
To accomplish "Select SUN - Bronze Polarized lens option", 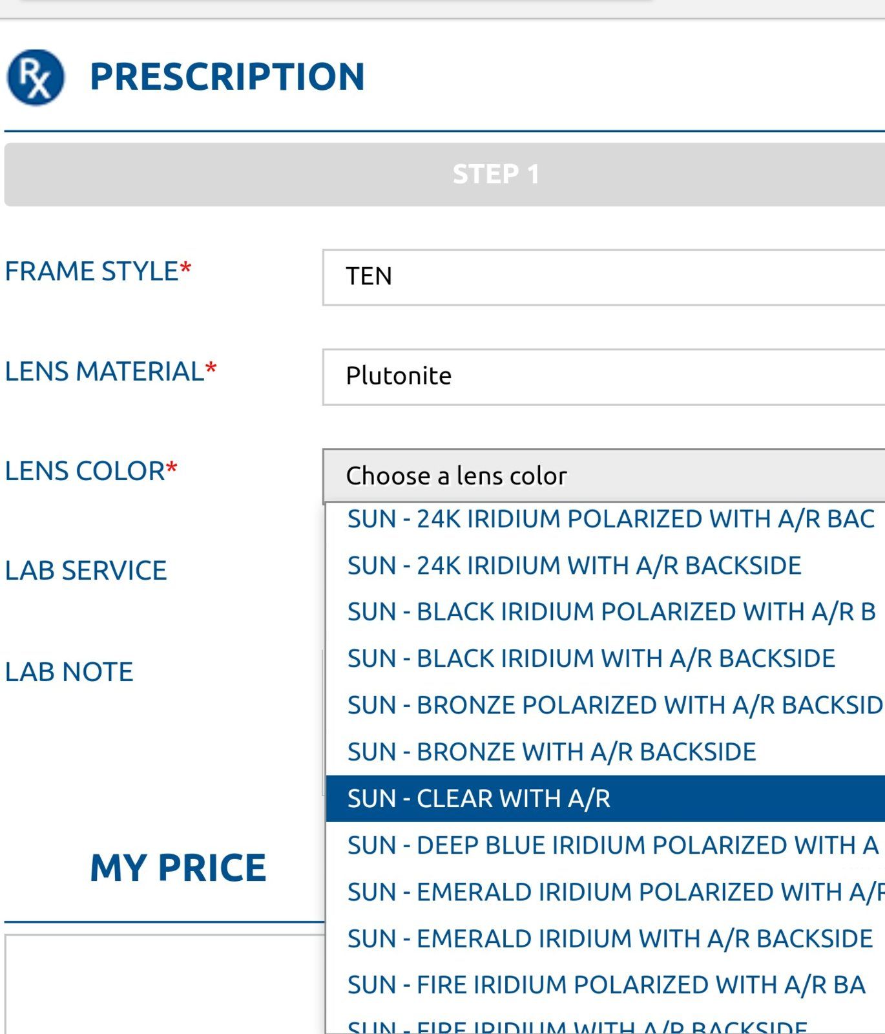I will 614,705.
